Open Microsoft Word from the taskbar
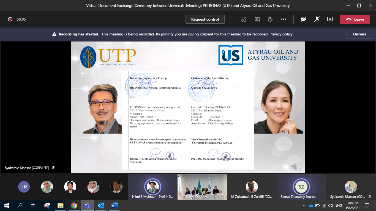Screen dimensions: 376x211 pos(114,205)
